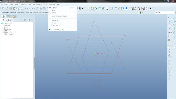The width and height of the screenshot is (176, 99).
Task: Switch to the Favorites navigator tab
Action: 14,16
